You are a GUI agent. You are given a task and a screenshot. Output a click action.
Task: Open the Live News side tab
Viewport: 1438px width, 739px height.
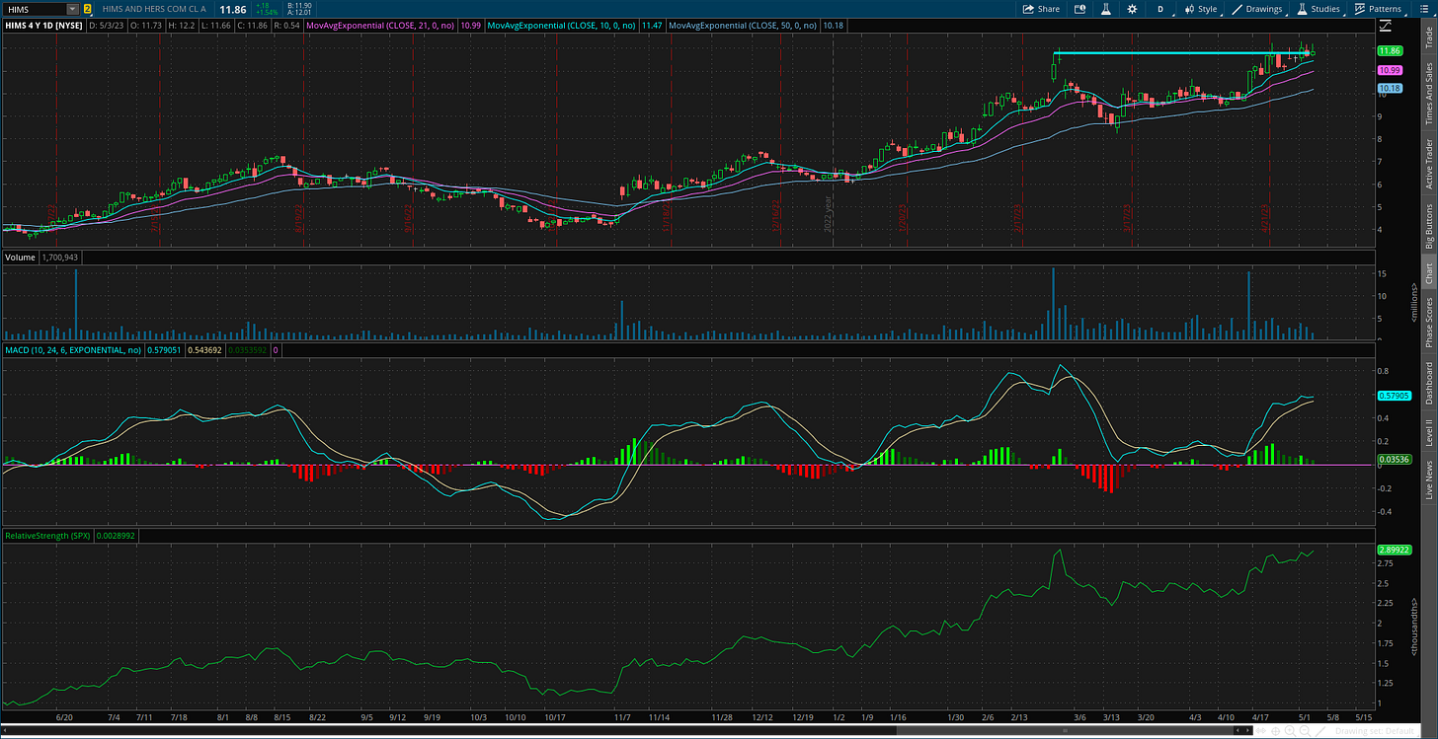[x=1428, y=479]
